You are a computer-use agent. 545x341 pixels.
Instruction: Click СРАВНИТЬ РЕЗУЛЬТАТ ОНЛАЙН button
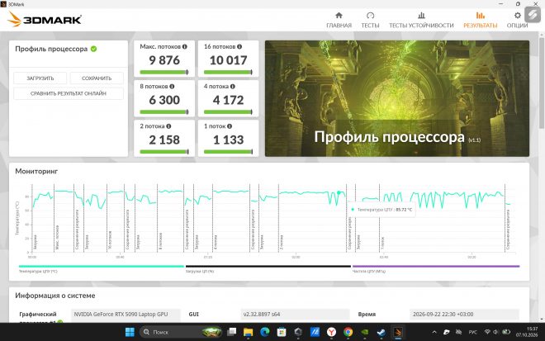(x=69, y=93)
